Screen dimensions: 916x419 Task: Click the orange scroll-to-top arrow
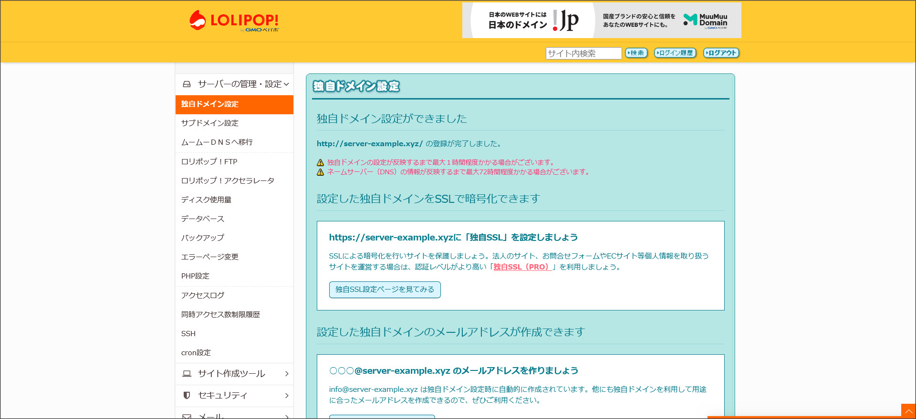(x=908, y=411)
